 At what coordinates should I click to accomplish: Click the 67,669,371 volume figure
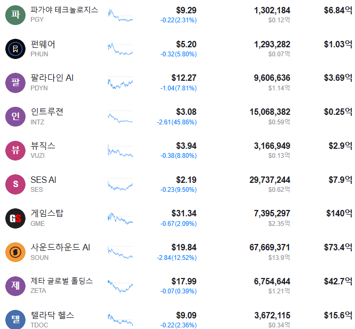269,247
